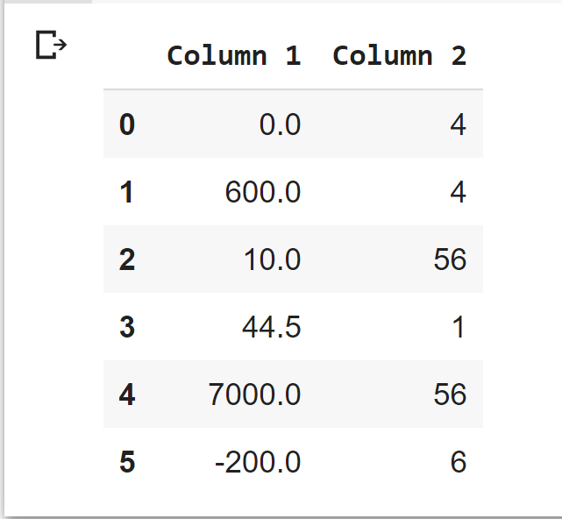This screenshot has height=519, width=562.
Task: Select row index 0 label
Action: pyautogui.click(x=127, y=124)
